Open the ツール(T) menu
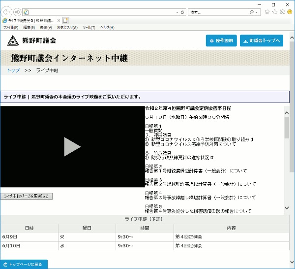Image resolution: width=295 pixels, height=269 pixels. (89, 28)
